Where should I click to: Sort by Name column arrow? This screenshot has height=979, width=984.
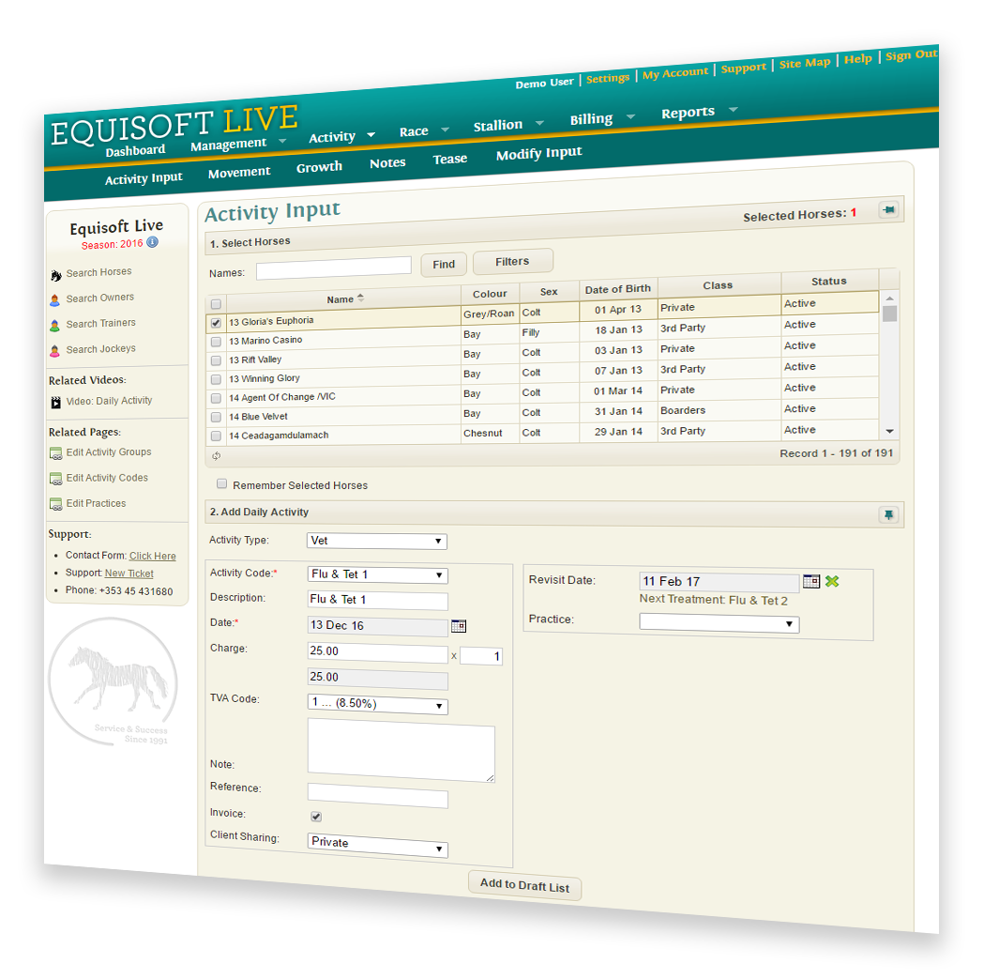(x=361, y=298)
